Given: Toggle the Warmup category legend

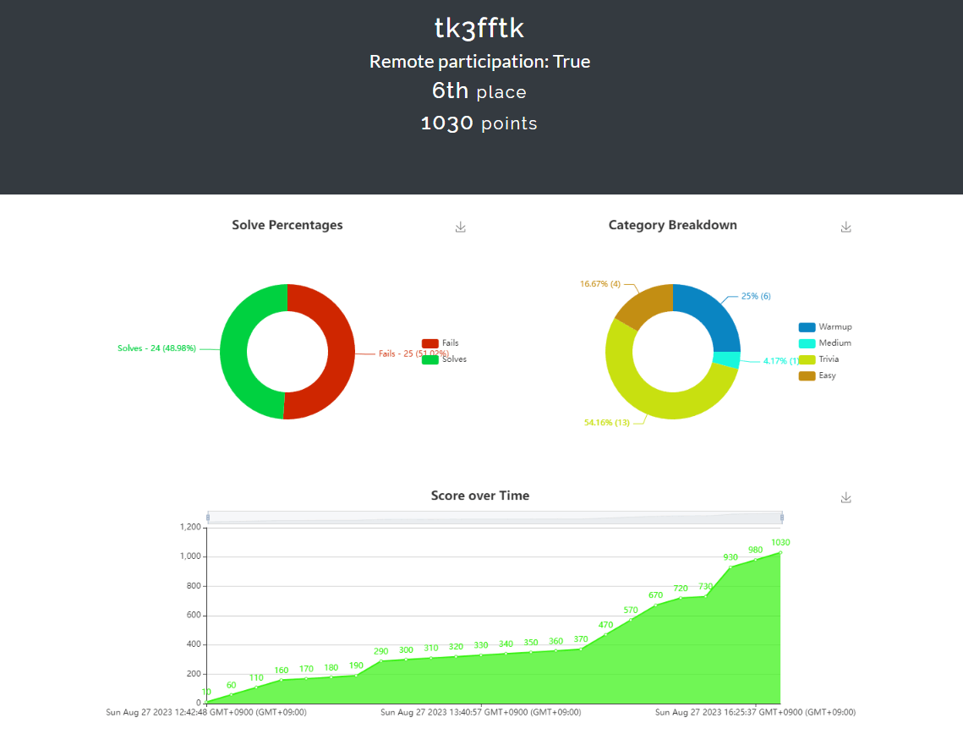Looking at the screenshot, I should [825, 326].
